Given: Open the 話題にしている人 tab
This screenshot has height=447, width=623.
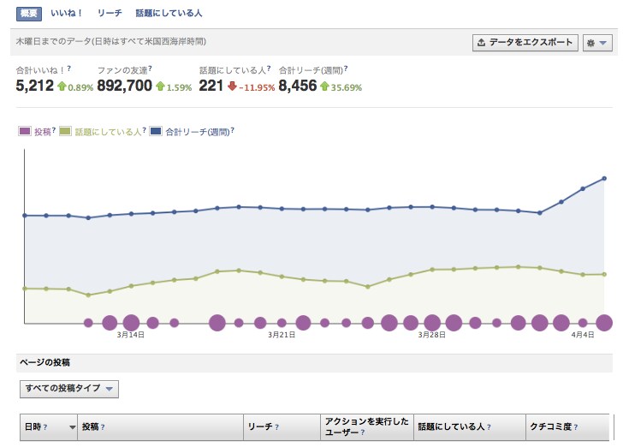Looking at the screenshot, I should (x=169, y=13).
